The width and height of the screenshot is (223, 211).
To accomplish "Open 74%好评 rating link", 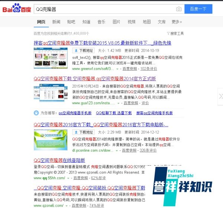I will [97, 205].
